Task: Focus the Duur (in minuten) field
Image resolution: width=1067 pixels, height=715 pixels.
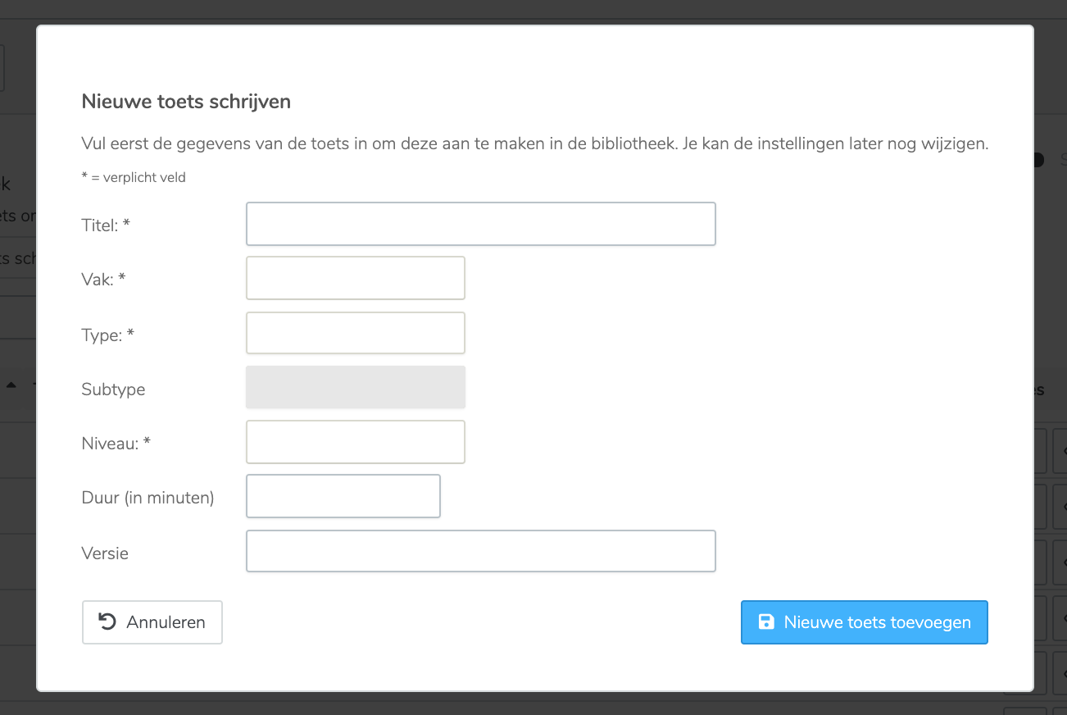Action: (x=343, y=496)
